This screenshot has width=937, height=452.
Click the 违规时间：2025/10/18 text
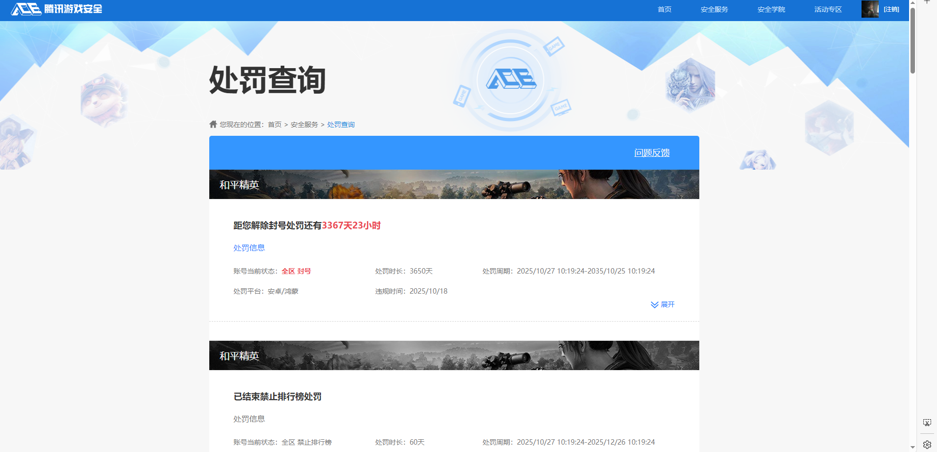tap(411, 291)
